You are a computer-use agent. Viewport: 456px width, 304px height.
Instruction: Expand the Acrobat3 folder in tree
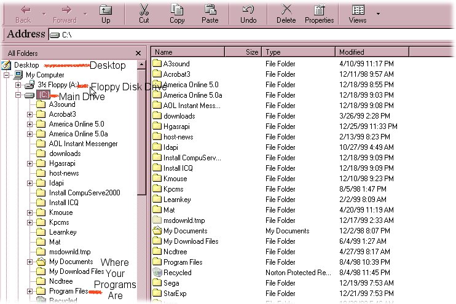click(29, 114)
